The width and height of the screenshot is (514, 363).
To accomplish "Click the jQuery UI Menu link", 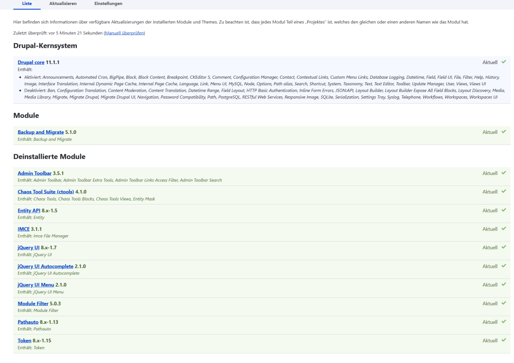I will coord(36,285).
